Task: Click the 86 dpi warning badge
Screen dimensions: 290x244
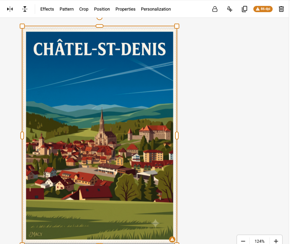Action: pos(263,9)
